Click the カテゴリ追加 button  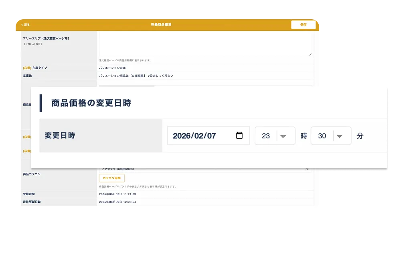tap(111, 178)
